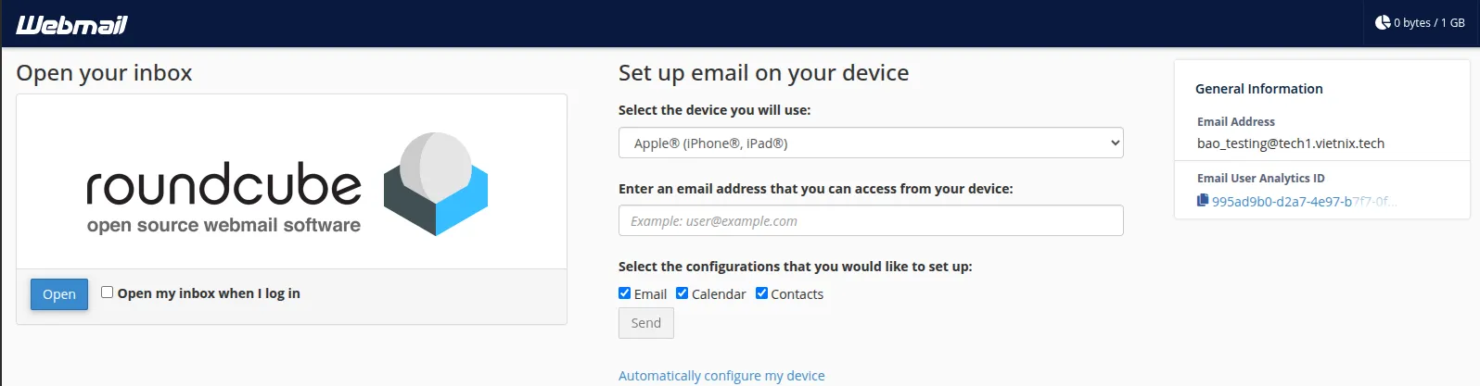Click the roundcube wordmark text
Viewport: 1480px width, 386px height.
coord(223,185)
